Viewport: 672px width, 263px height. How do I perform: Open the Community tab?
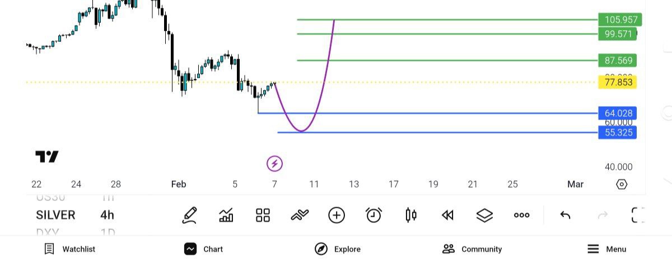point(472,249)
